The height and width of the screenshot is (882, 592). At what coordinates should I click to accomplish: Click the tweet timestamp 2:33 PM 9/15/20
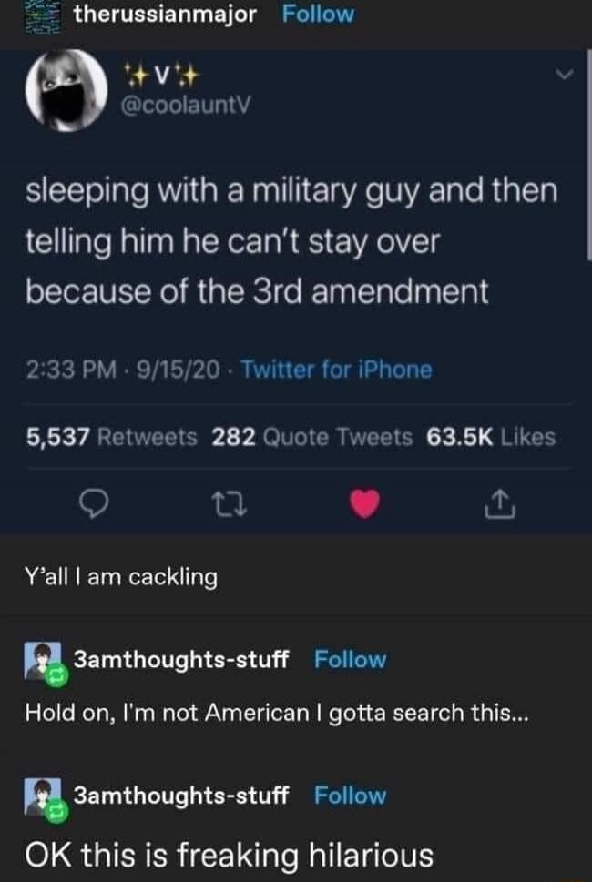pyautogui.click(x=123, y=370)
